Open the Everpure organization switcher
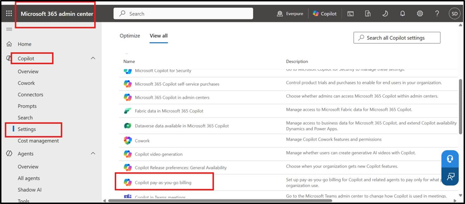This screenshot has width=465, height=204. [x=290, y=14]
